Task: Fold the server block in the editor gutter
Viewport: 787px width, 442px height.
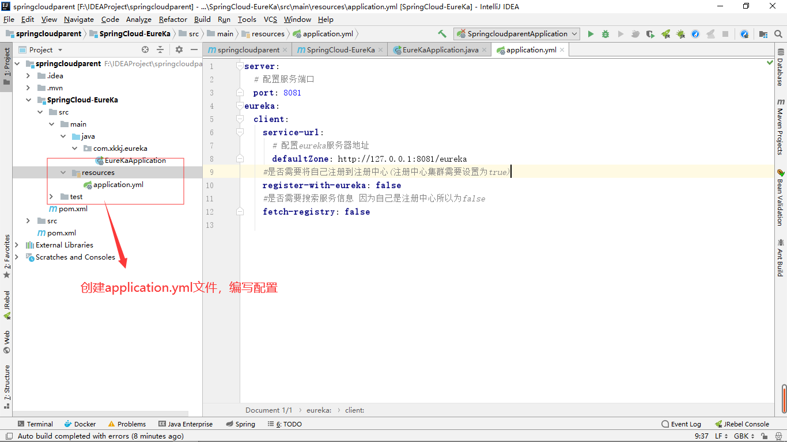Action: click(x=240, y=66)
